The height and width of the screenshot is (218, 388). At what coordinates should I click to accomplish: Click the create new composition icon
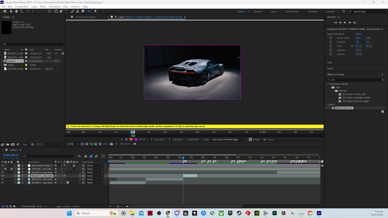[x=13, y=144]
